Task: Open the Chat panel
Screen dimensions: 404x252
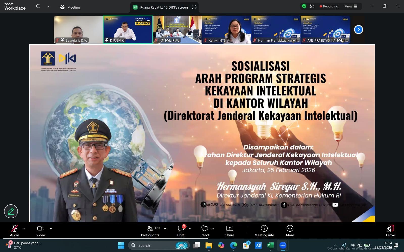Action: pyautogui.click(x=181, y=230)
